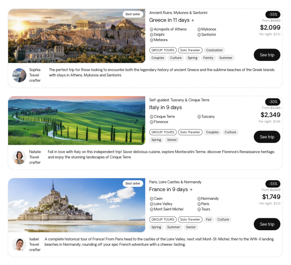Select the GROUP TOURS tag on the Greece trip
This screenshot has height=265, width=291.
click(x=163, y=50)
